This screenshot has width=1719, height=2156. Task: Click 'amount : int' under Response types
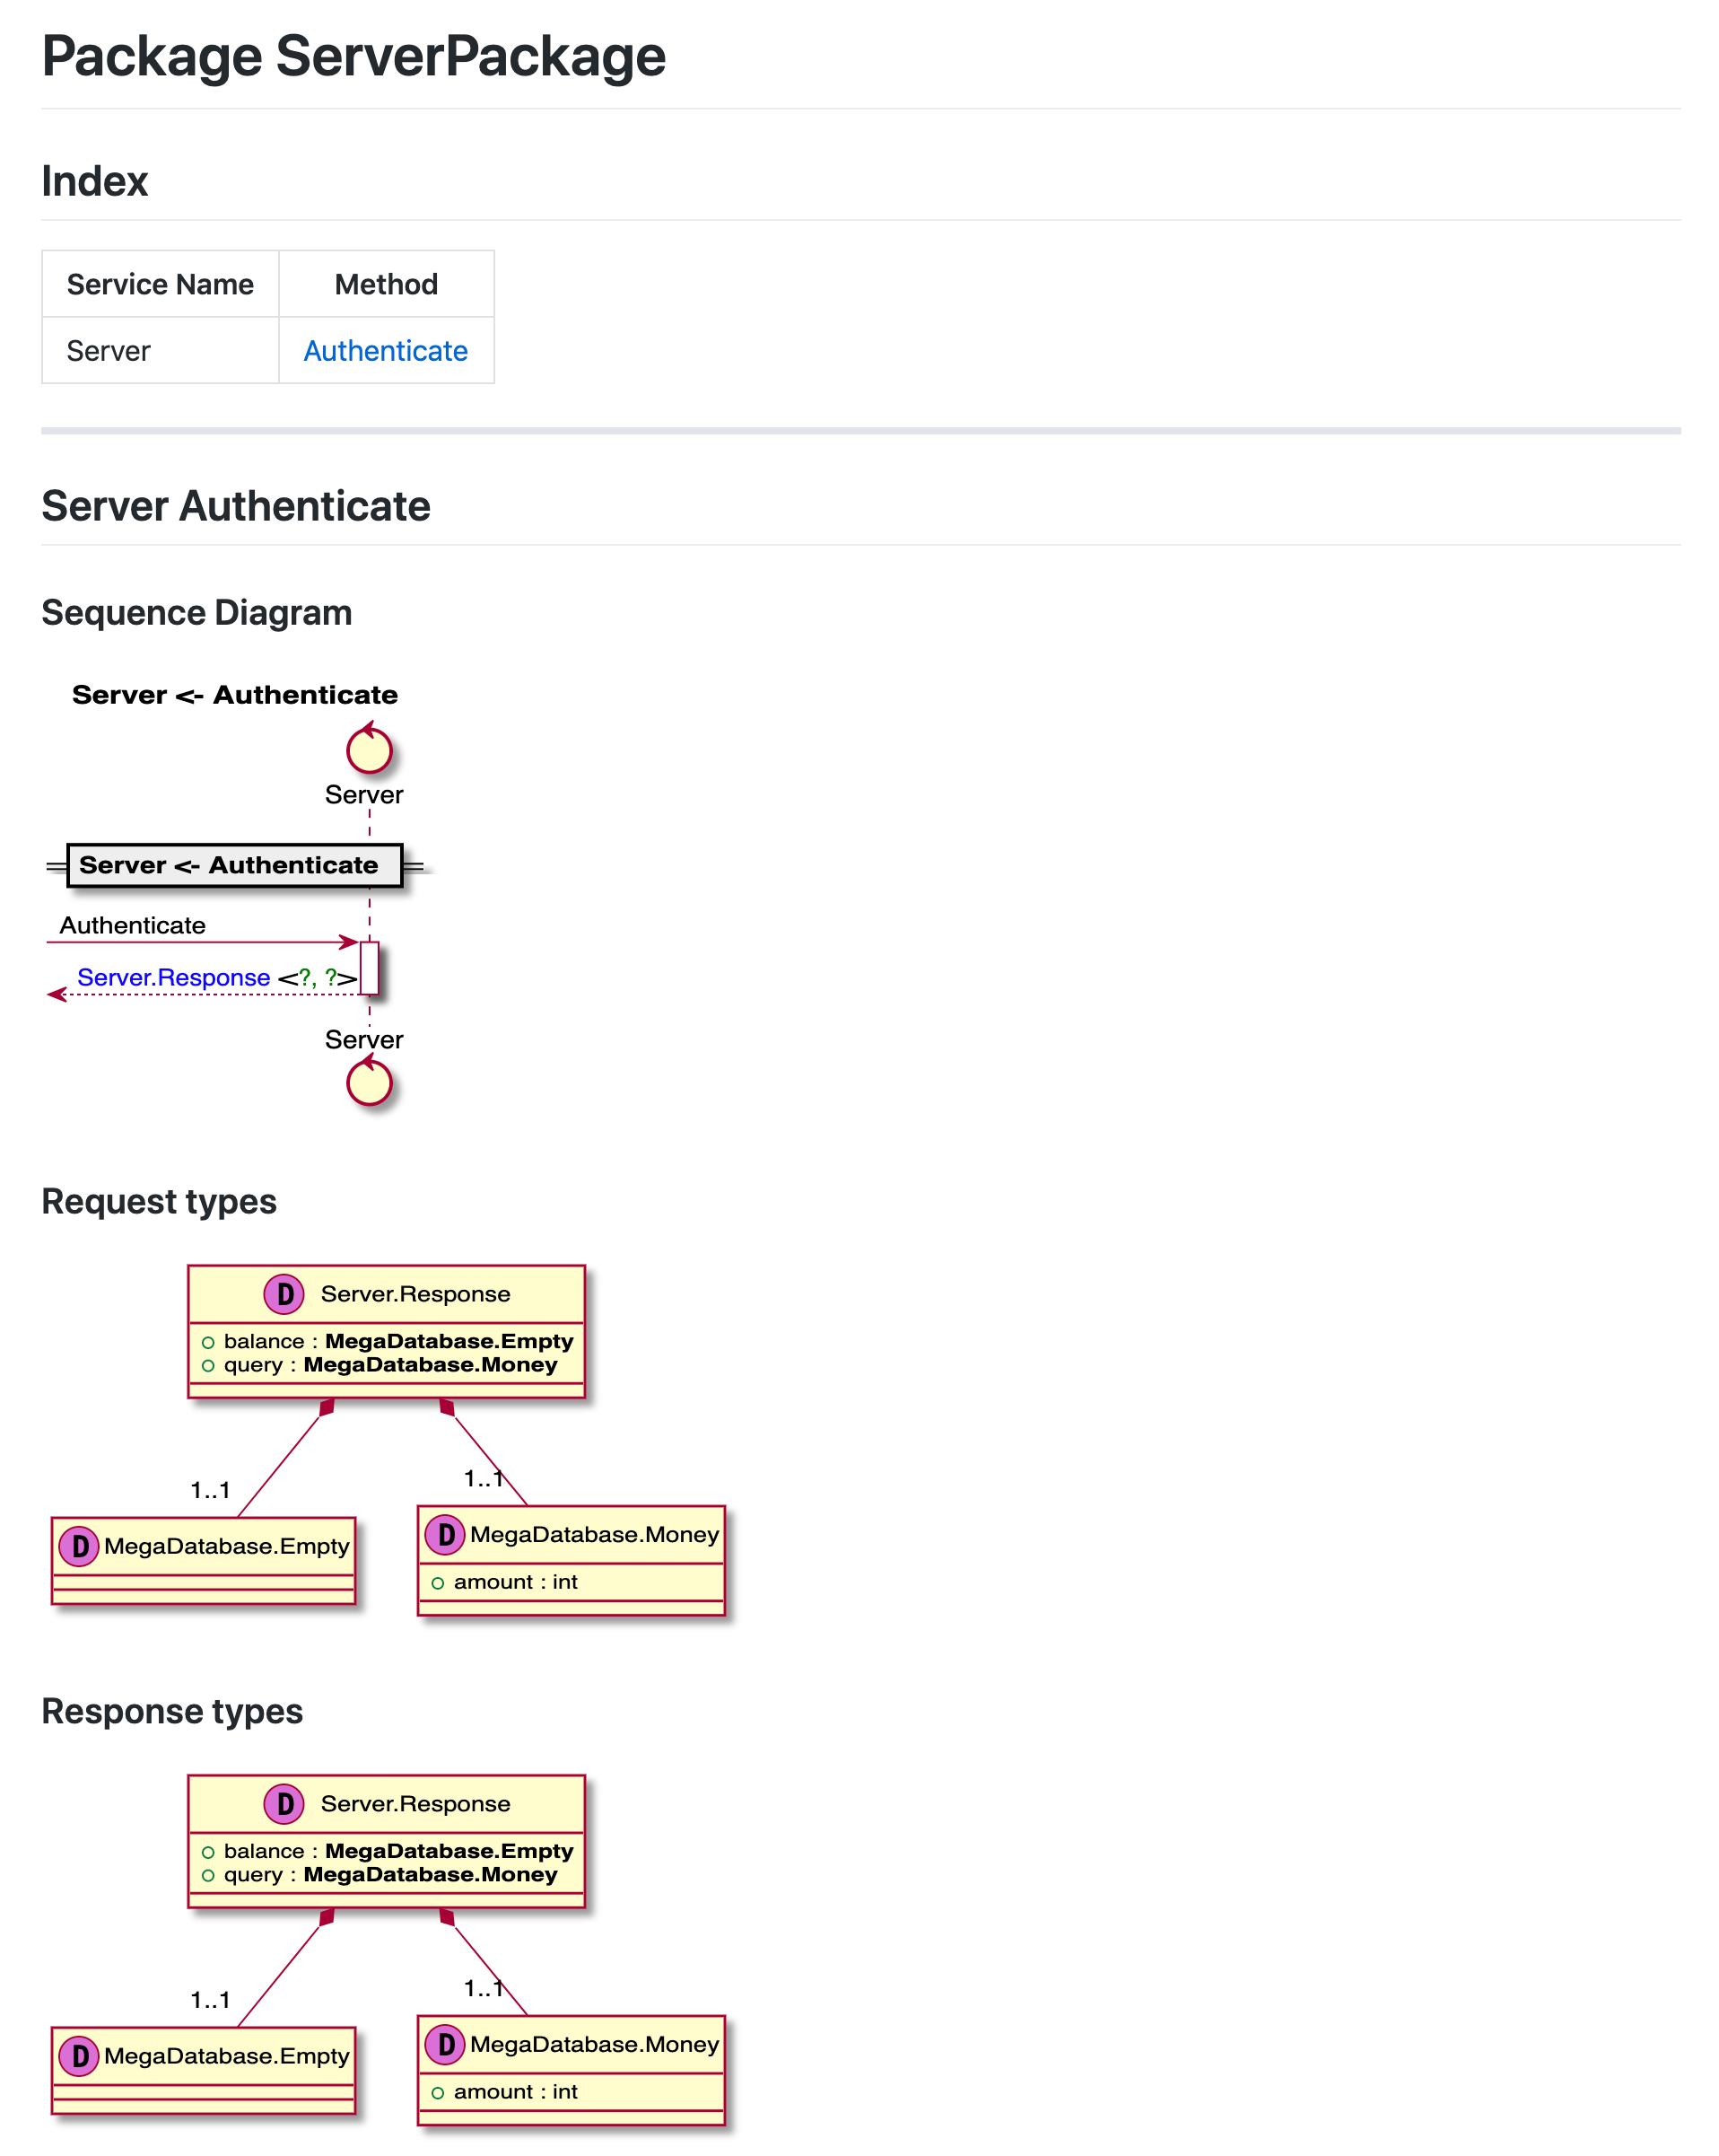[516, 2092]
